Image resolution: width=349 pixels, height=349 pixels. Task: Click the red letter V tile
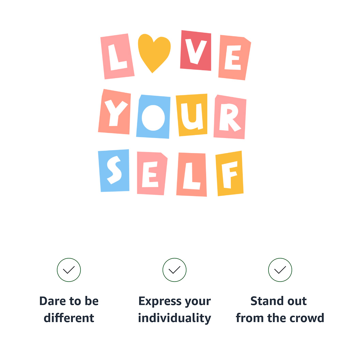click(x=196, y=50)
